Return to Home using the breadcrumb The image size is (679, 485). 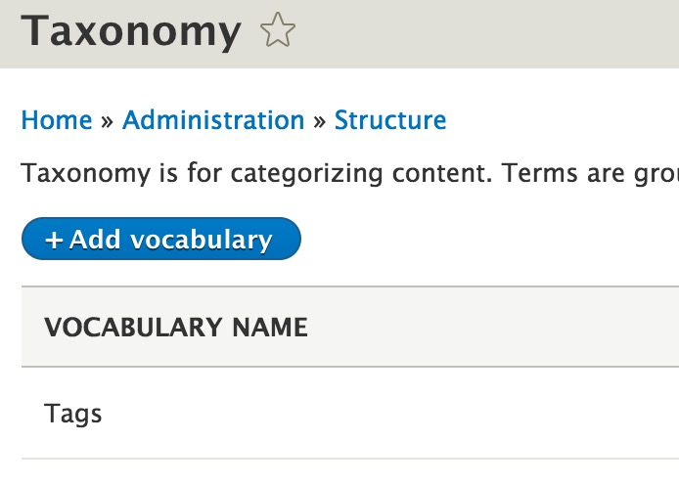click(x=57, y=120)
